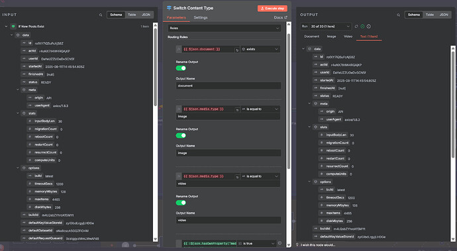457x251 pixels.
Task: Open the Rules mode dropdown
Action: coord(225,28)
